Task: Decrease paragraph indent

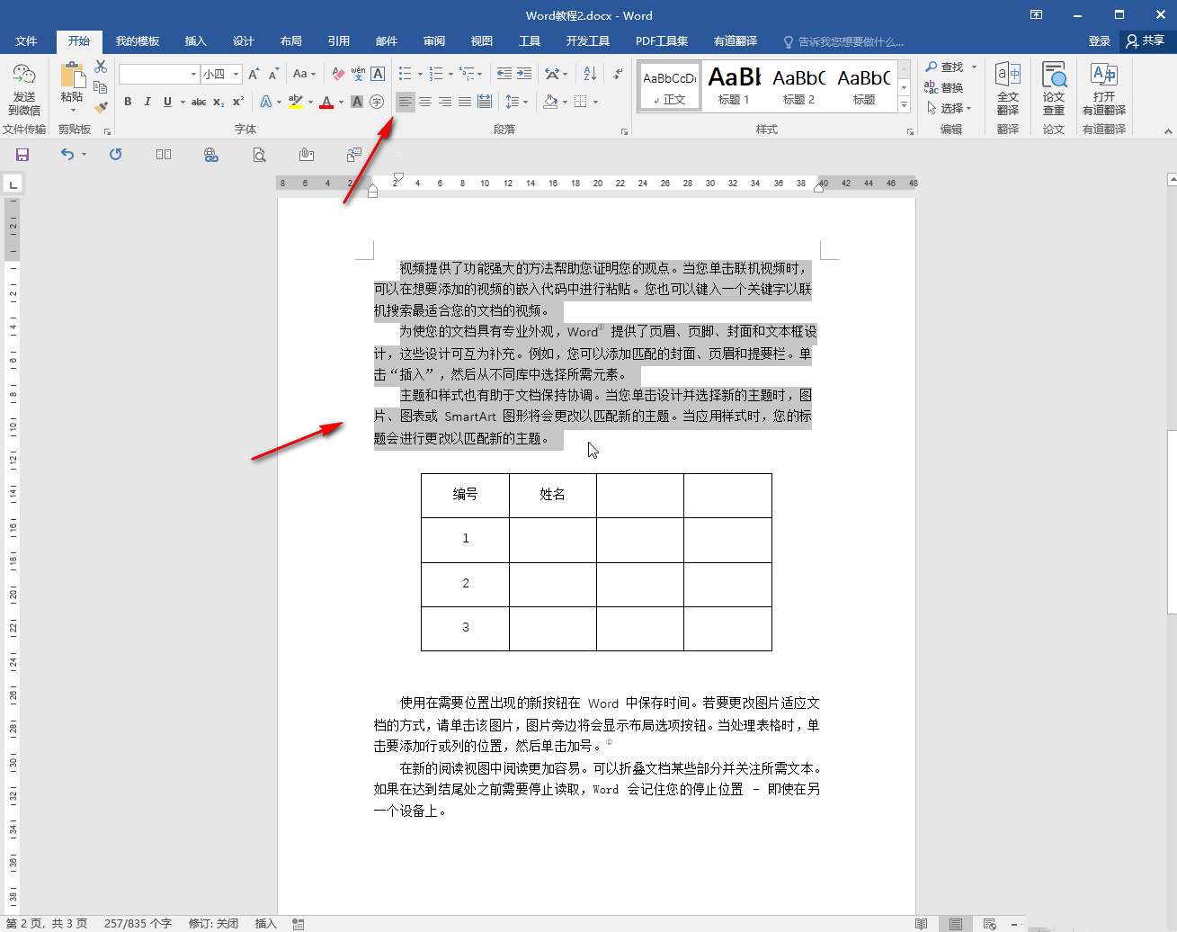Action: coord(504,74)
